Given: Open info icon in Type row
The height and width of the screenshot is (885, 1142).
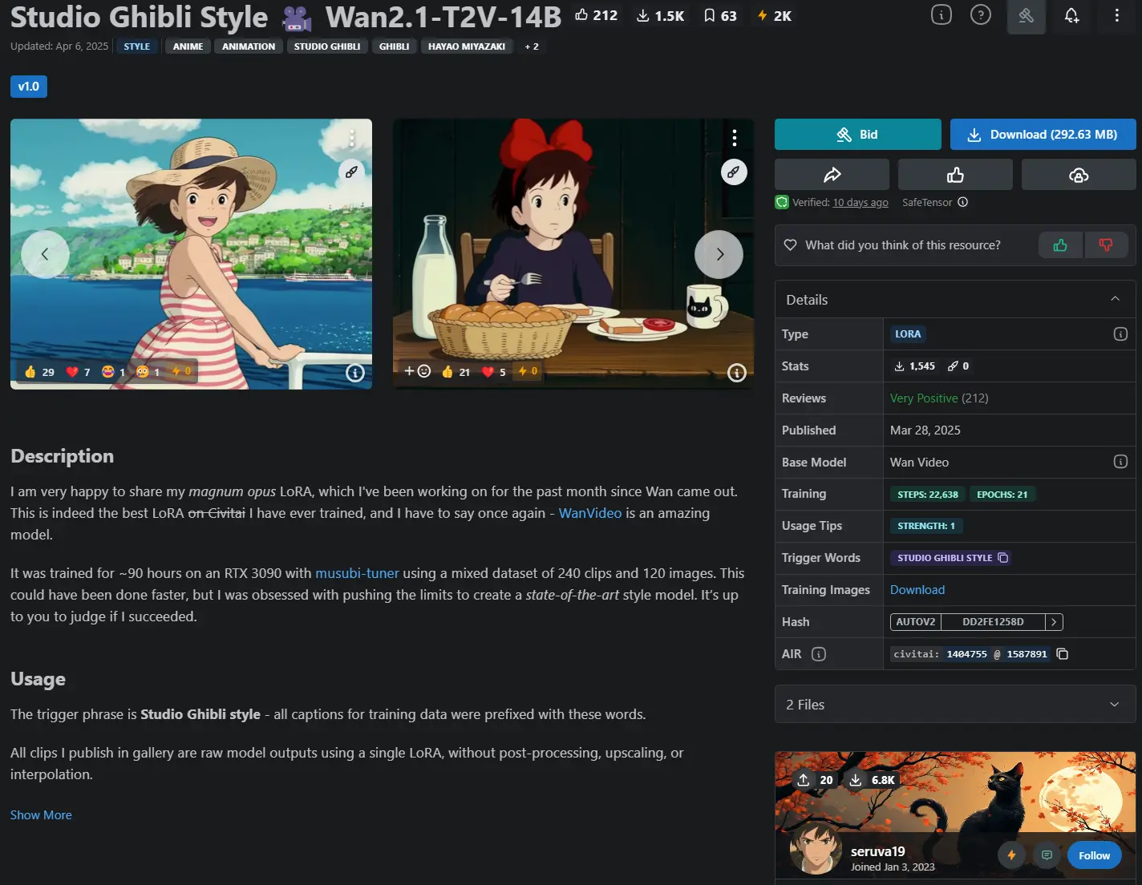Looking at the screenshot, I should 1120,334.
